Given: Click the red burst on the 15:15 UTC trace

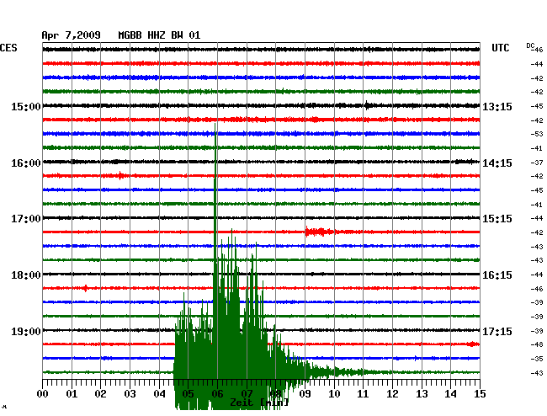Looking at the screenshot, I should click(319, 232).
